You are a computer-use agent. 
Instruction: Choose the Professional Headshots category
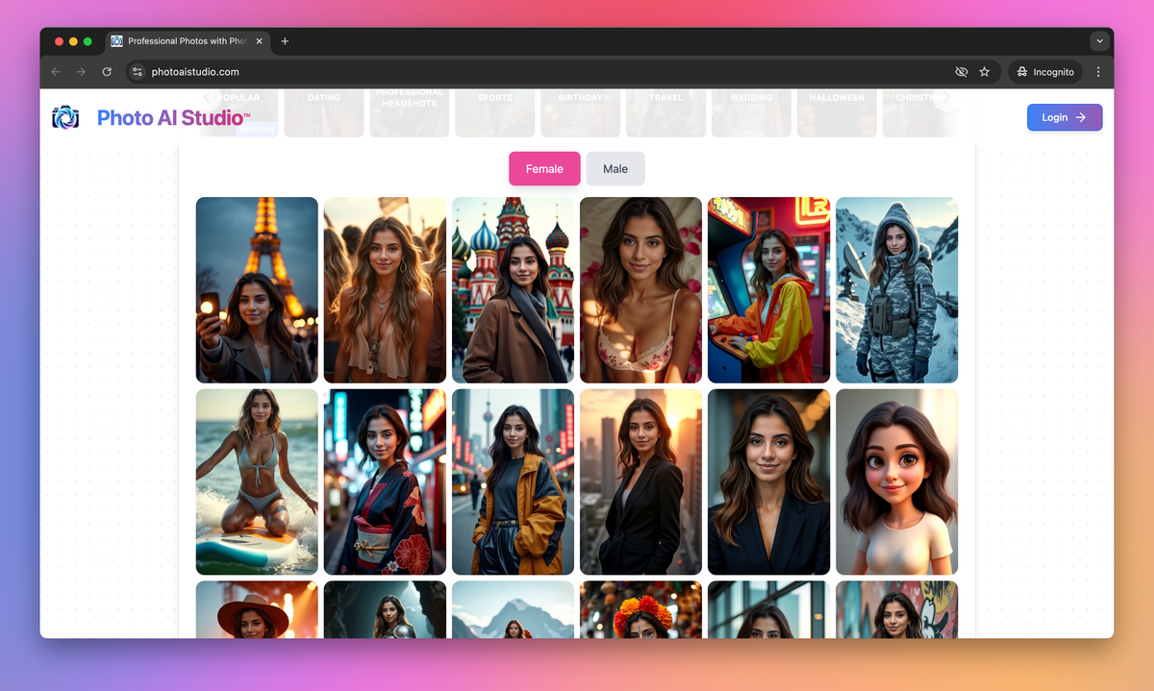(410, 112)
